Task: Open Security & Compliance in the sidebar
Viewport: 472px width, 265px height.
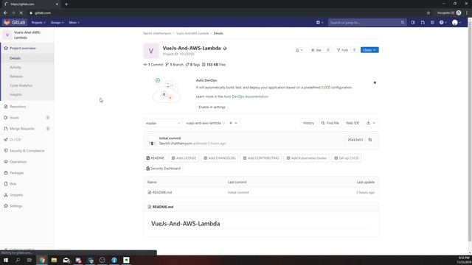Action: pos(27,150)
